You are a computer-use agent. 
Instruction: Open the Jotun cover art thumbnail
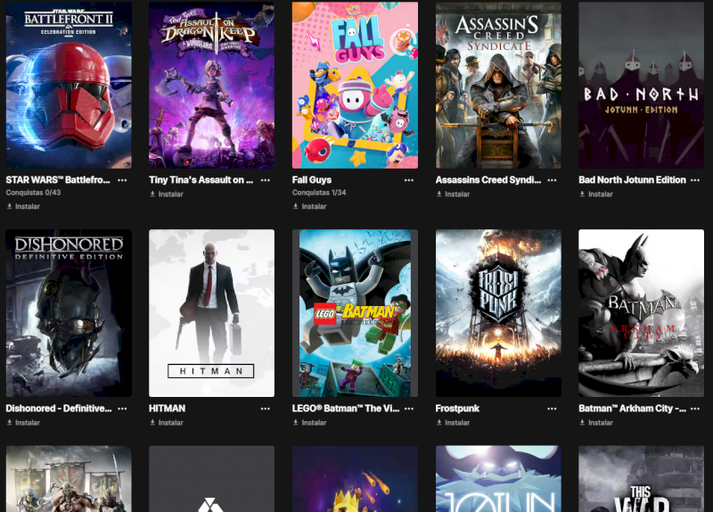[498, 479]
